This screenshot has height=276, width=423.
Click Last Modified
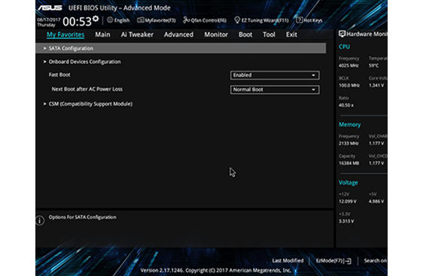tap(288, 261)
